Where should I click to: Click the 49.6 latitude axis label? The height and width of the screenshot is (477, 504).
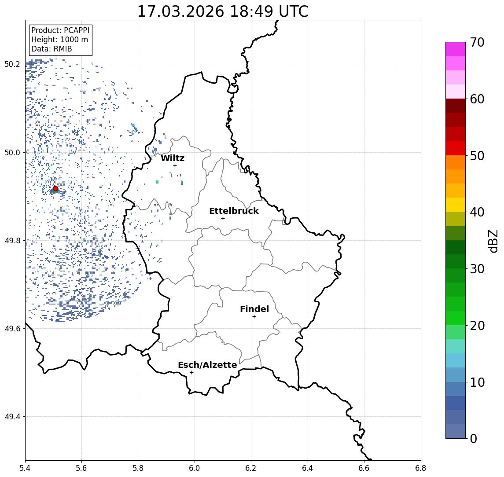(12, 329)
